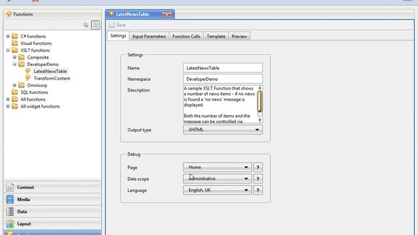Click the Description scroll down arrow

pos(260,120)
